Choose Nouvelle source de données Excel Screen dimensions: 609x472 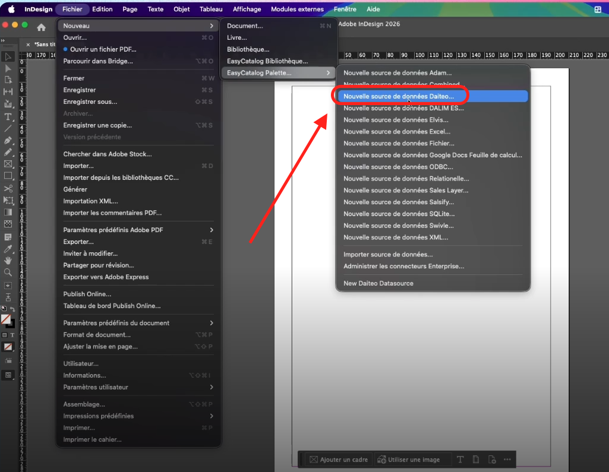point(433,132)
